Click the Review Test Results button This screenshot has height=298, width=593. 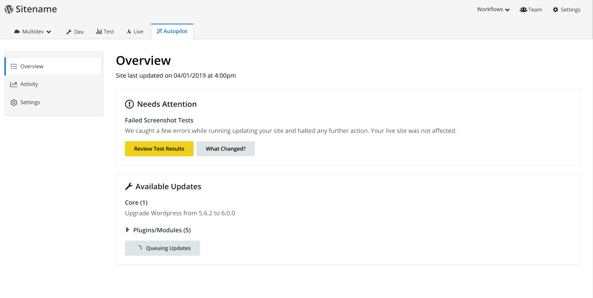click(159, 149)
